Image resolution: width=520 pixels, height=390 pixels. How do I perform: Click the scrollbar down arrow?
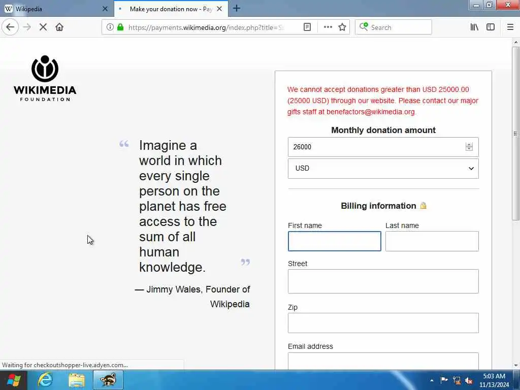click(516, 366)
